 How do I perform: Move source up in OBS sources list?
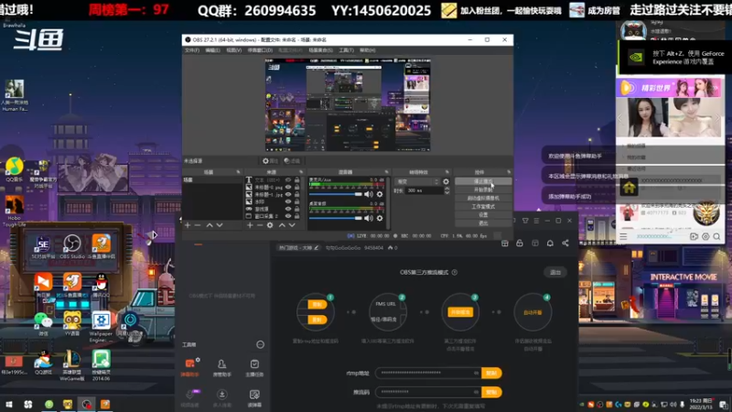tap(282, 225)
